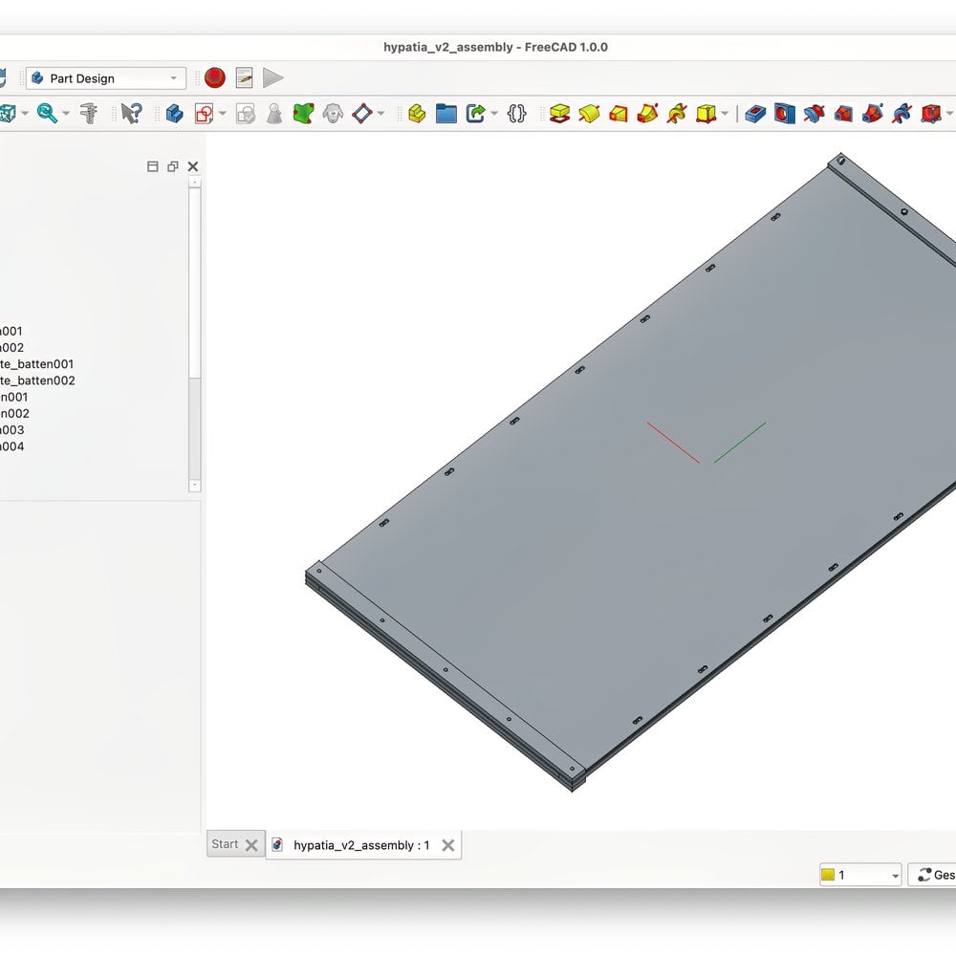
Task: Click the curly braces variable set icon
Action: point(517,114)
